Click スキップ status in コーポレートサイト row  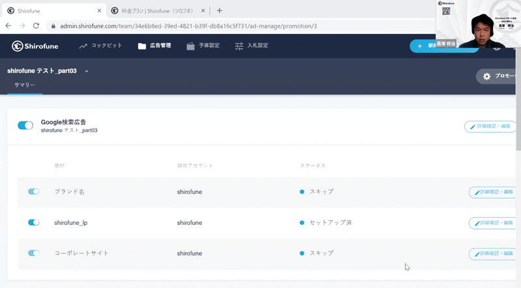(321, 253)
